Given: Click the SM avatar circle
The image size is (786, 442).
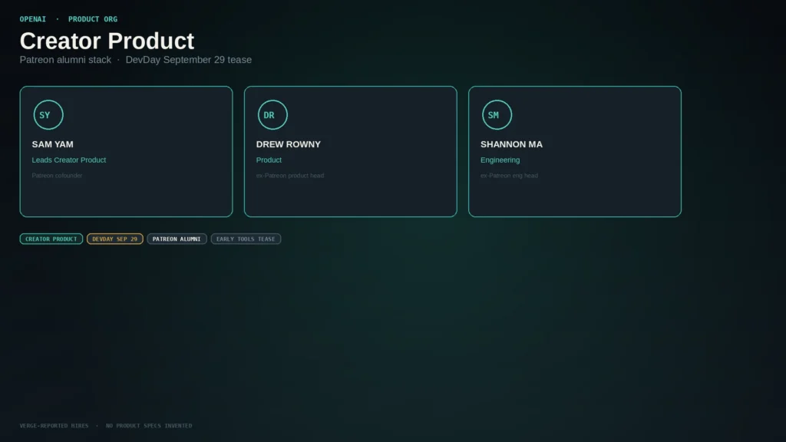Looking at the screenshot, I should click(x=497, y=115).
